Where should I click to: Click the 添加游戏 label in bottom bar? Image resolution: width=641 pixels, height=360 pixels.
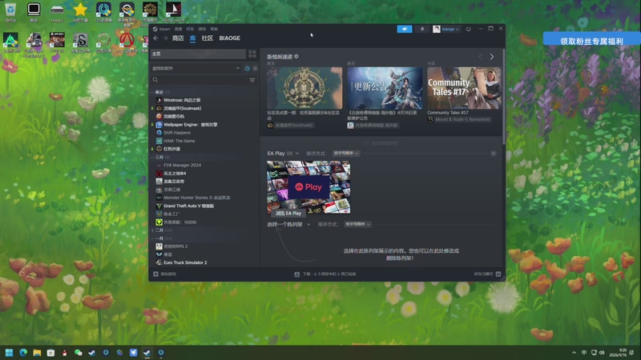(x=168, y=274)
